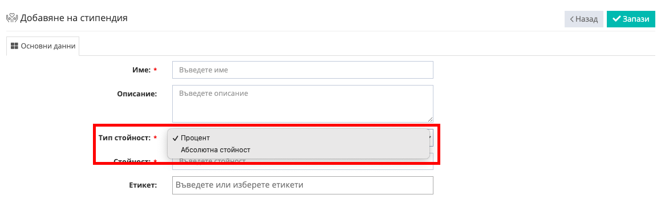Viewport: 661px width, 215px height.
Task: Click the Етикет tags input field
Action: [x=303, y=185]
